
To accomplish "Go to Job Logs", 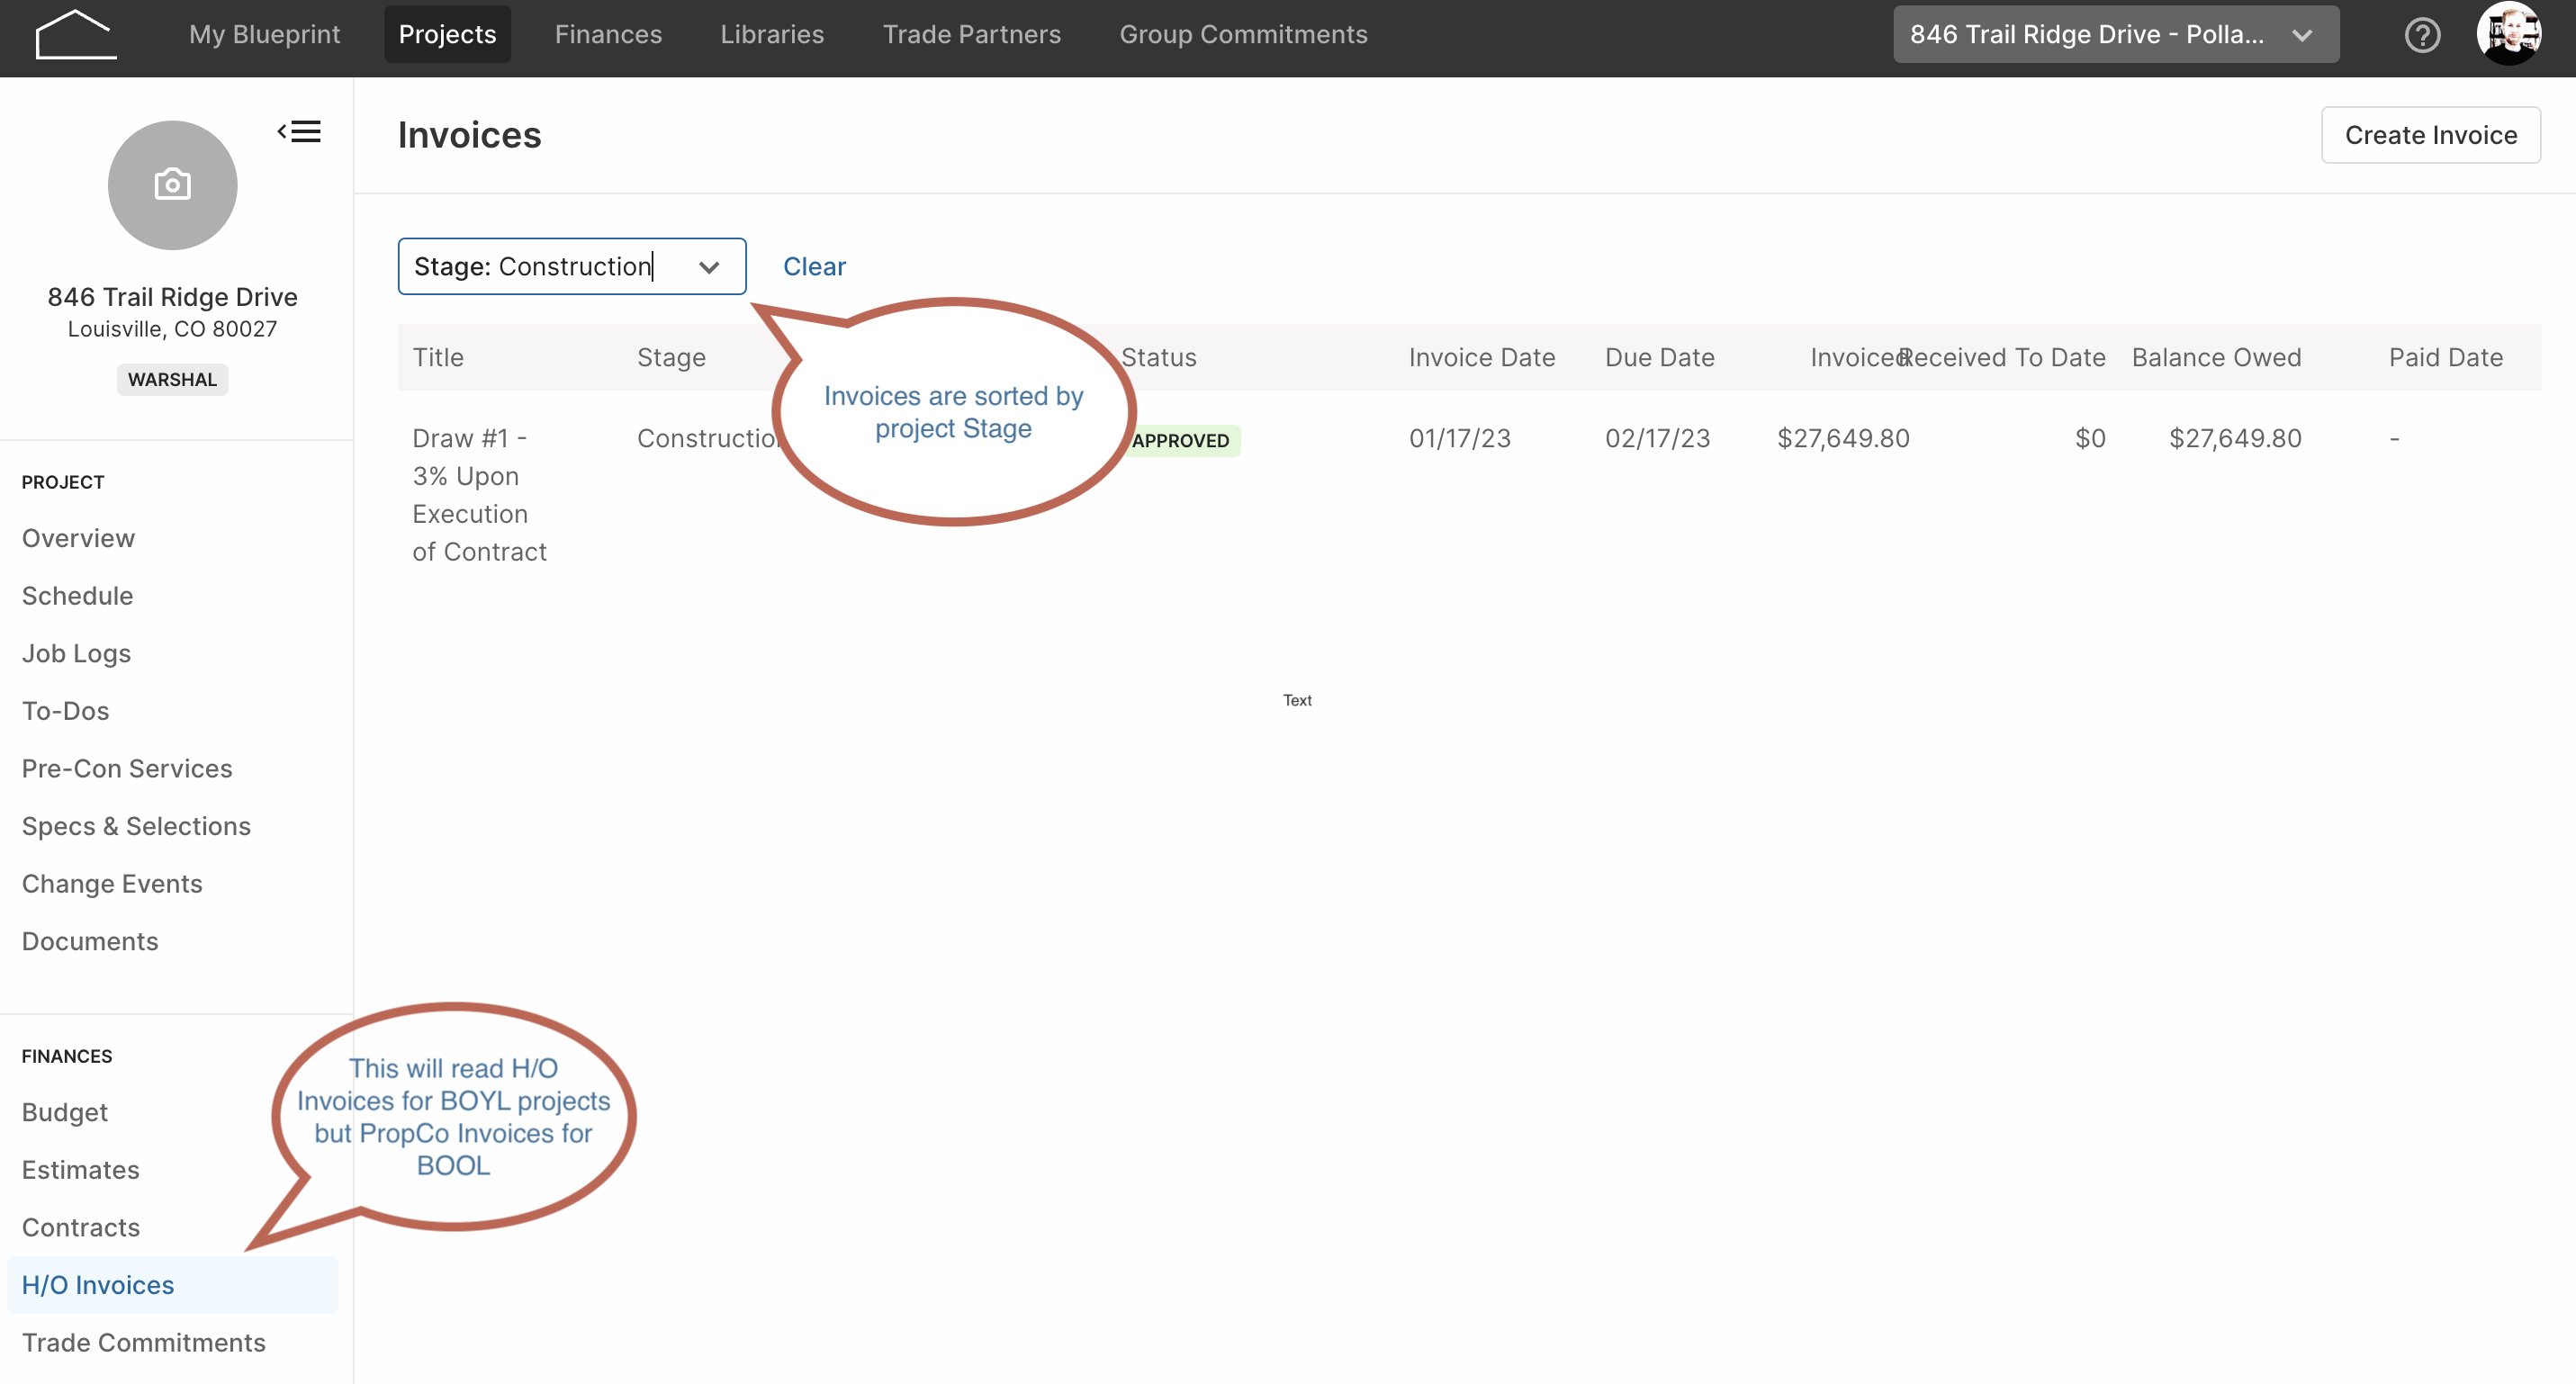I will click(x=76, y=653).
